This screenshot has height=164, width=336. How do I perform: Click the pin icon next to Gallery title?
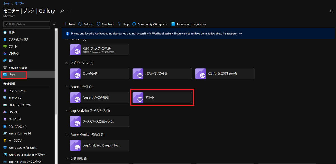62,11
